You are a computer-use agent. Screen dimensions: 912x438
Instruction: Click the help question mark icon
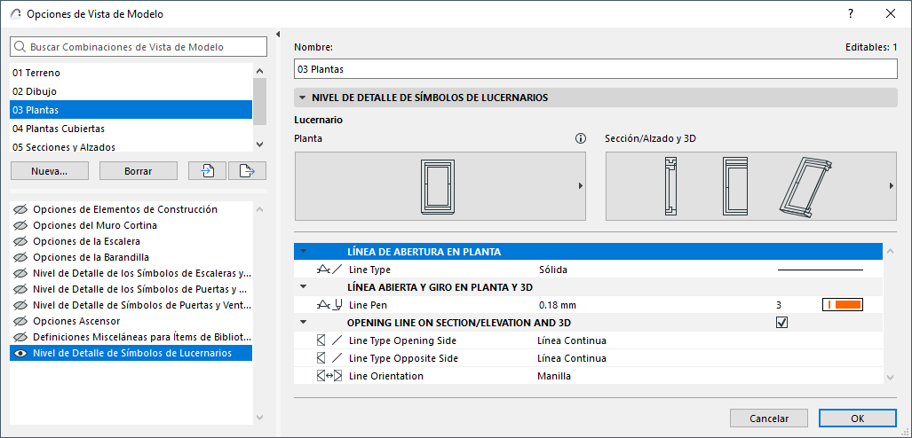(851, 13)
